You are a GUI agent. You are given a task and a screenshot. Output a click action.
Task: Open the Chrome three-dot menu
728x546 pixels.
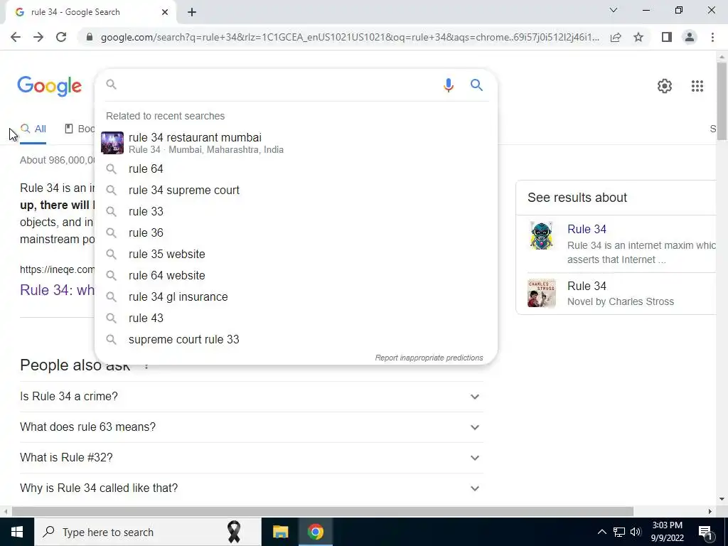712,37
